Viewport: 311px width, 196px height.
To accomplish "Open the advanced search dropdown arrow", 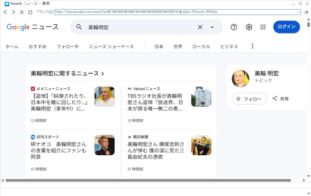I will pyautogui.click(x=212, y=27).
